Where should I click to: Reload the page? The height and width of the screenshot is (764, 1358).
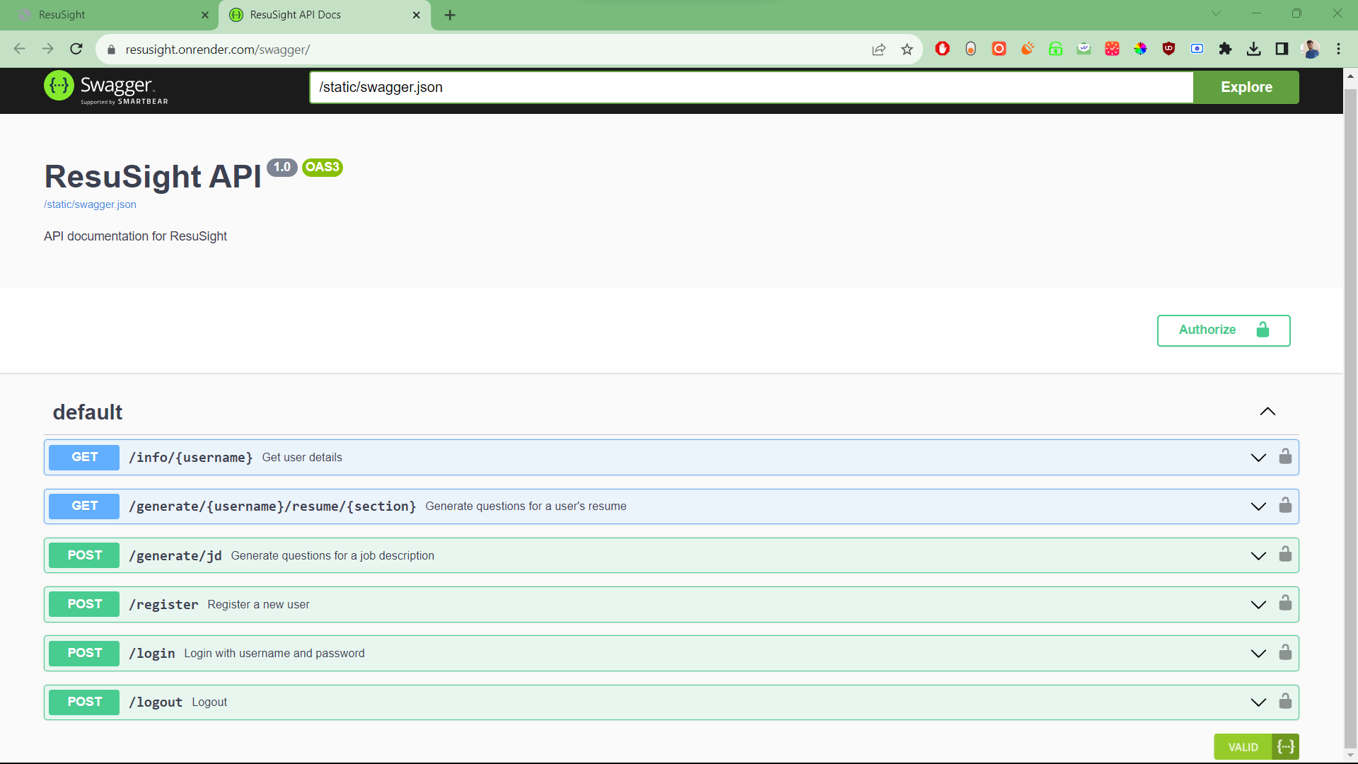(76, 49)
